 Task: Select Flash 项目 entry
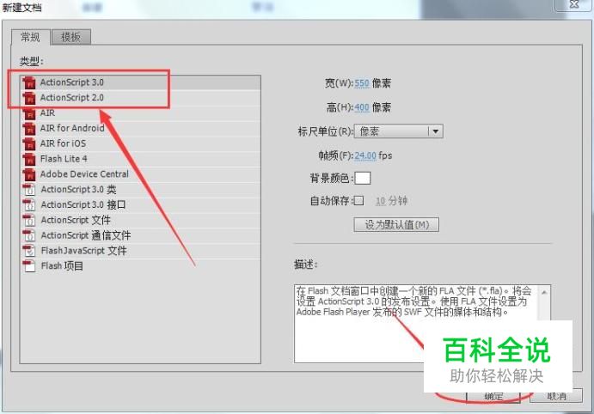click(140, 265)
